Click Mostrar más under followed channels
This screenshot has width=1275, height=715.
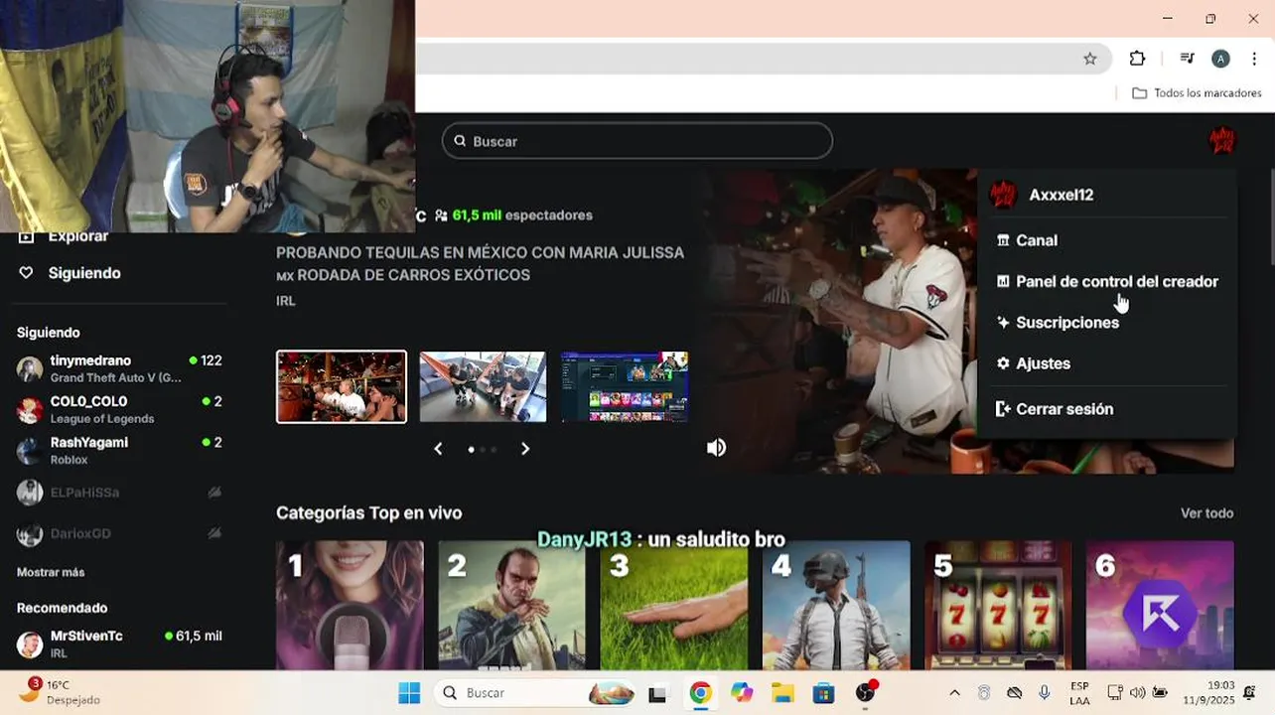point(51,572)
